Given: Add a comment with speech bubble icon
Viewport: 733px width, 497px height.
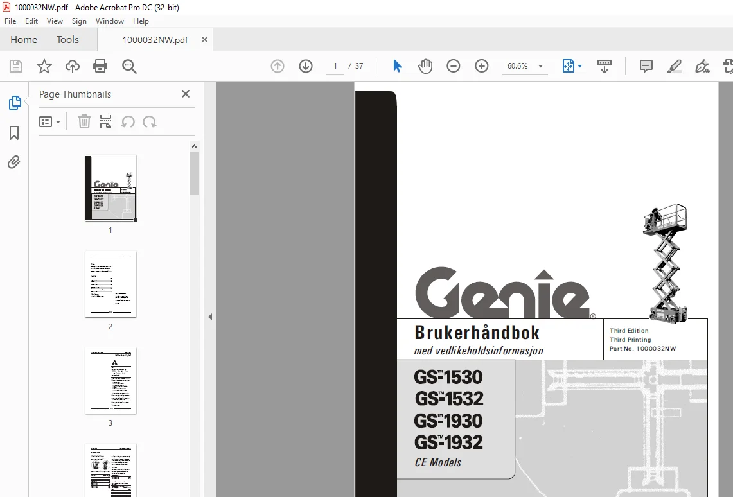Looking at the screenshot, I should click(x=646, y=66).
